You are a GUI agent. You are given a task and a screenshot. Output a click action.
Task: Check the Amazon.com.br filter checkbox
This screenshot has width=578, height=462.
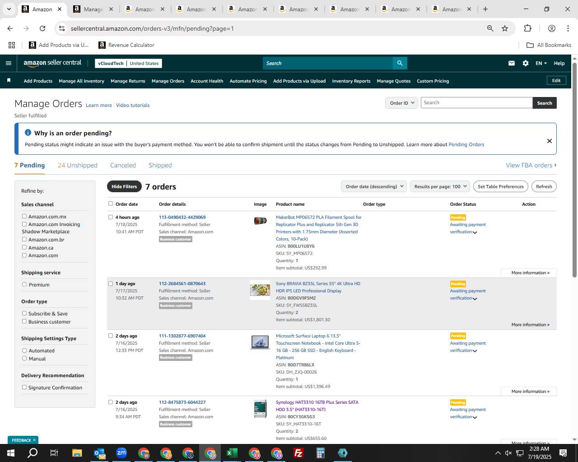pyautogui.click(x=24, y=239)
